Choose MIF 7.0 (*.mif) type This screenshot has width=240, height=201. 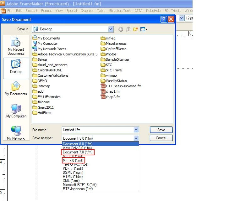pyautogui.click(x=101, y=160)
